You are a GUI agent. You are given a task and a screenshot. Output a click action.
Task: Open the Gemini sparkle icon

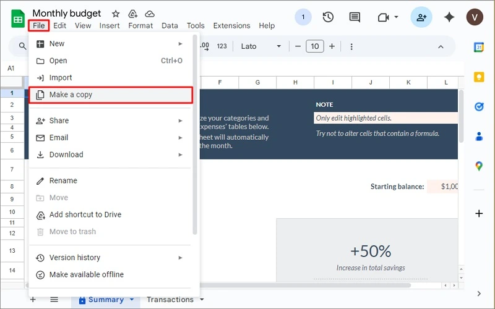449,17
